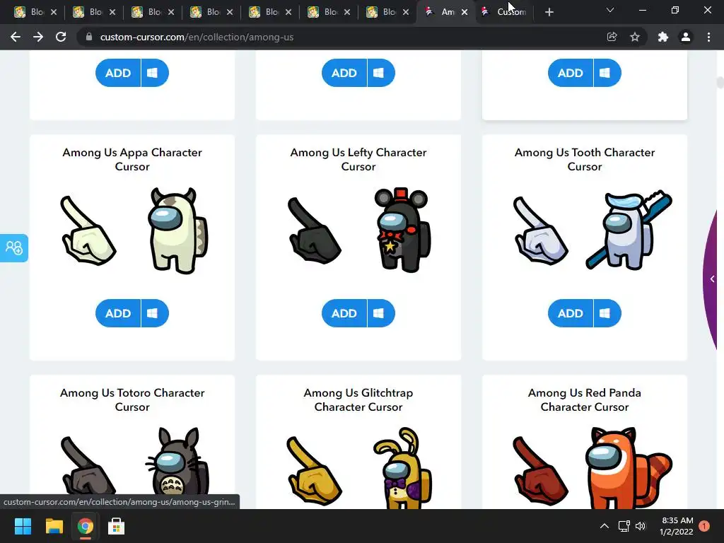View site security lock info

tap(89, 37)
